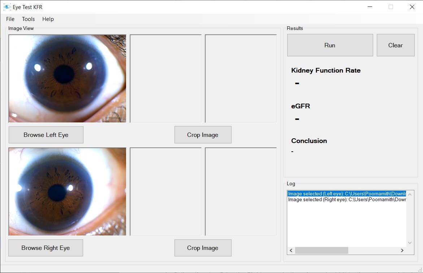Viewport: 423px width, 273px height.
Task: Open the Help menu
Action: (48, 19)
